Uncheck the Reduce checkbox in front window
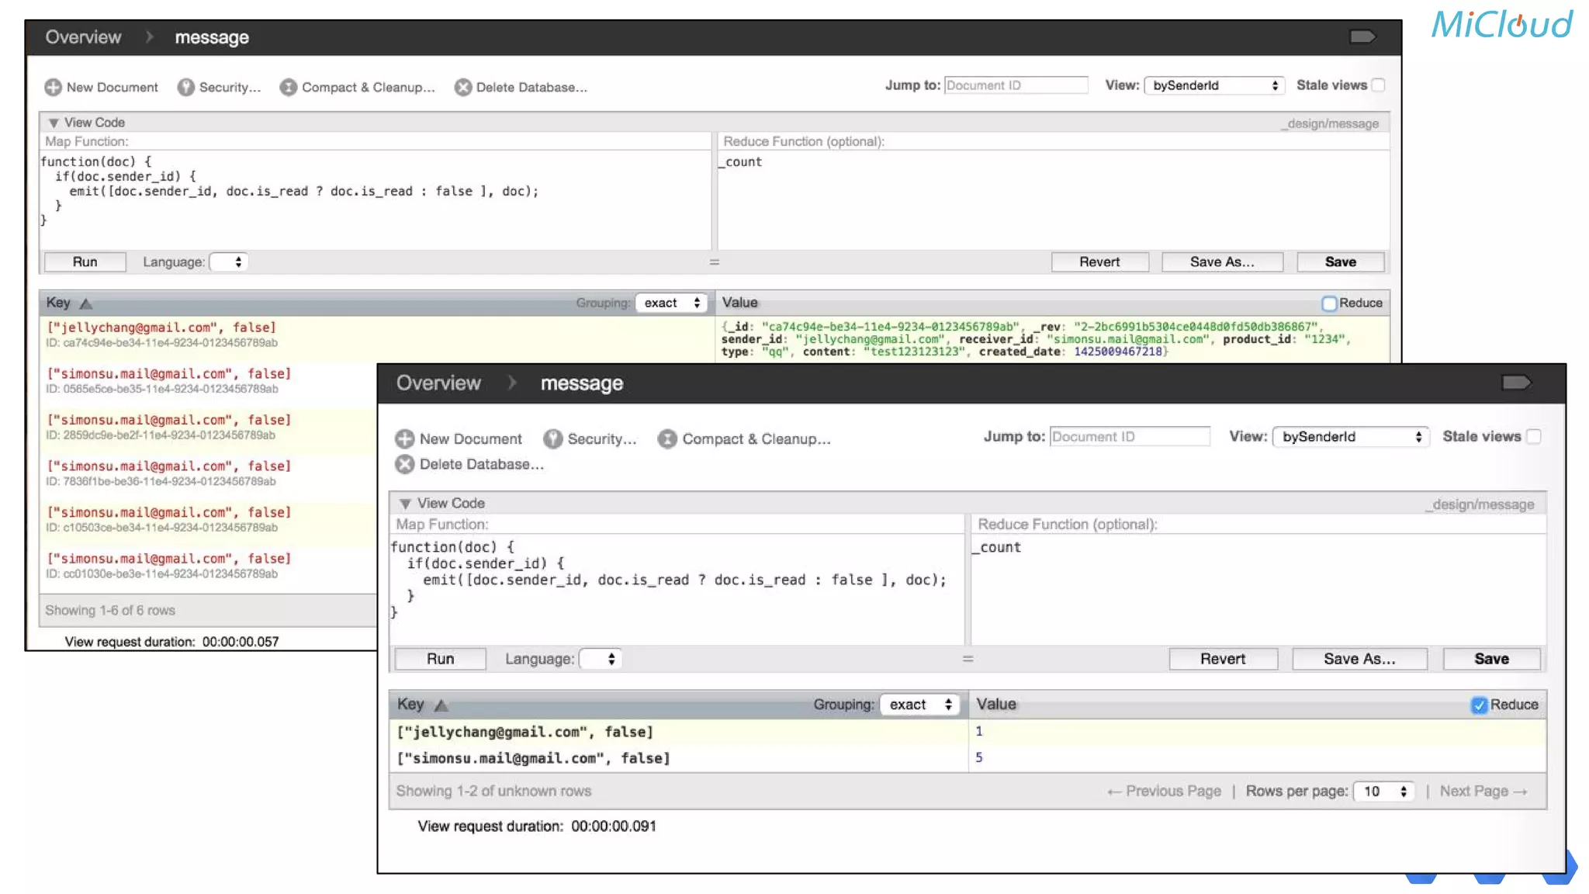 click(x=1479, y=705)
